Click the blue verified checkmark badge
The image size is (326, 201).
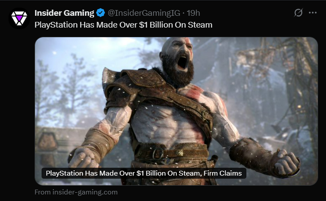click(101, 13)
